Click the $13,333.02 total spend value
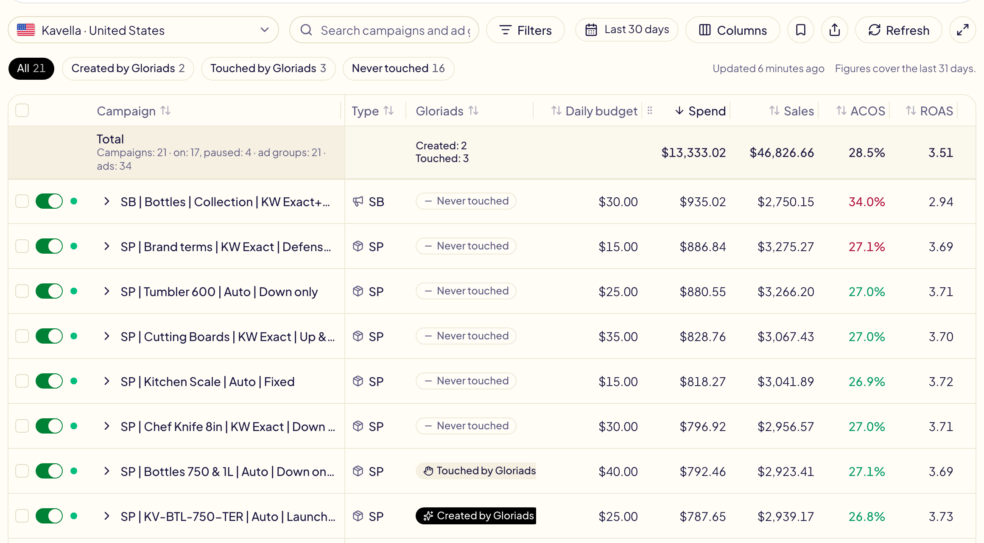The width and height of the screenshot is (984, 543). [x=693, y=153]
